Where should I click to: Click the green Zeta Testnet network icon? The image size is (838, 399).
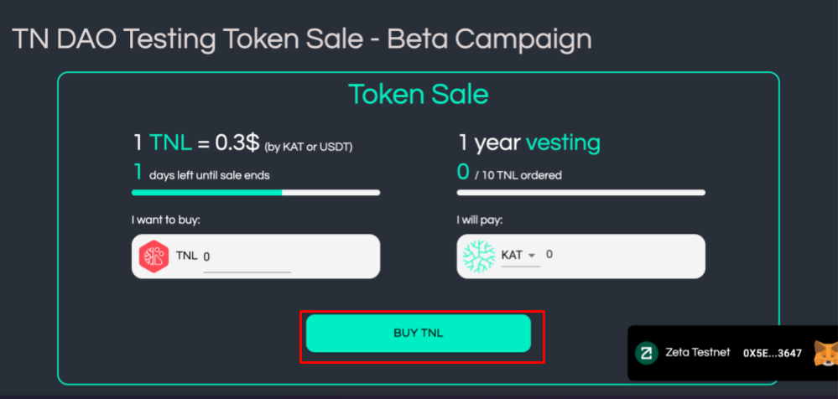tap(646, 353)
